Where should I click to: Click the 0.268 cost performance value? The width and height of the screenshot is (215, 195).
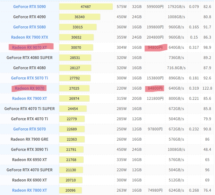point(194,190)
